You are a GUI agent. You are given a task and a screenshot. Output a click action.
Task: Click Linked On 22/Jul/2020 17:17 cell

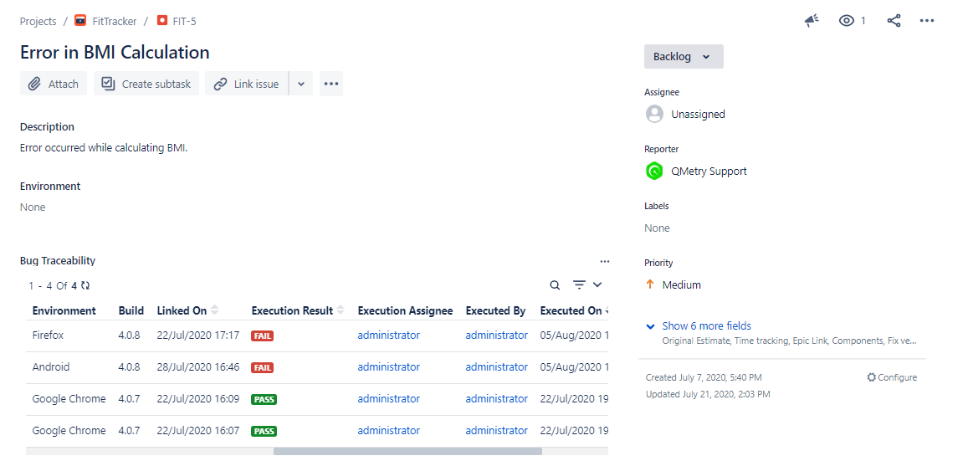coord(198,336)
